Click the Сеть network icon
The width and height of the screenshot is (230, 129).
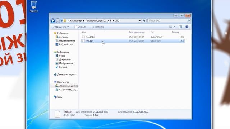(x=55, y=97)
